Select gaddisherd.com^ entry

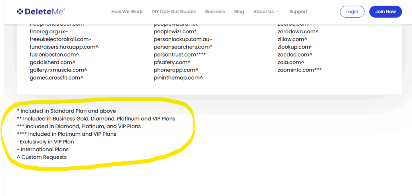coord(53,62)
